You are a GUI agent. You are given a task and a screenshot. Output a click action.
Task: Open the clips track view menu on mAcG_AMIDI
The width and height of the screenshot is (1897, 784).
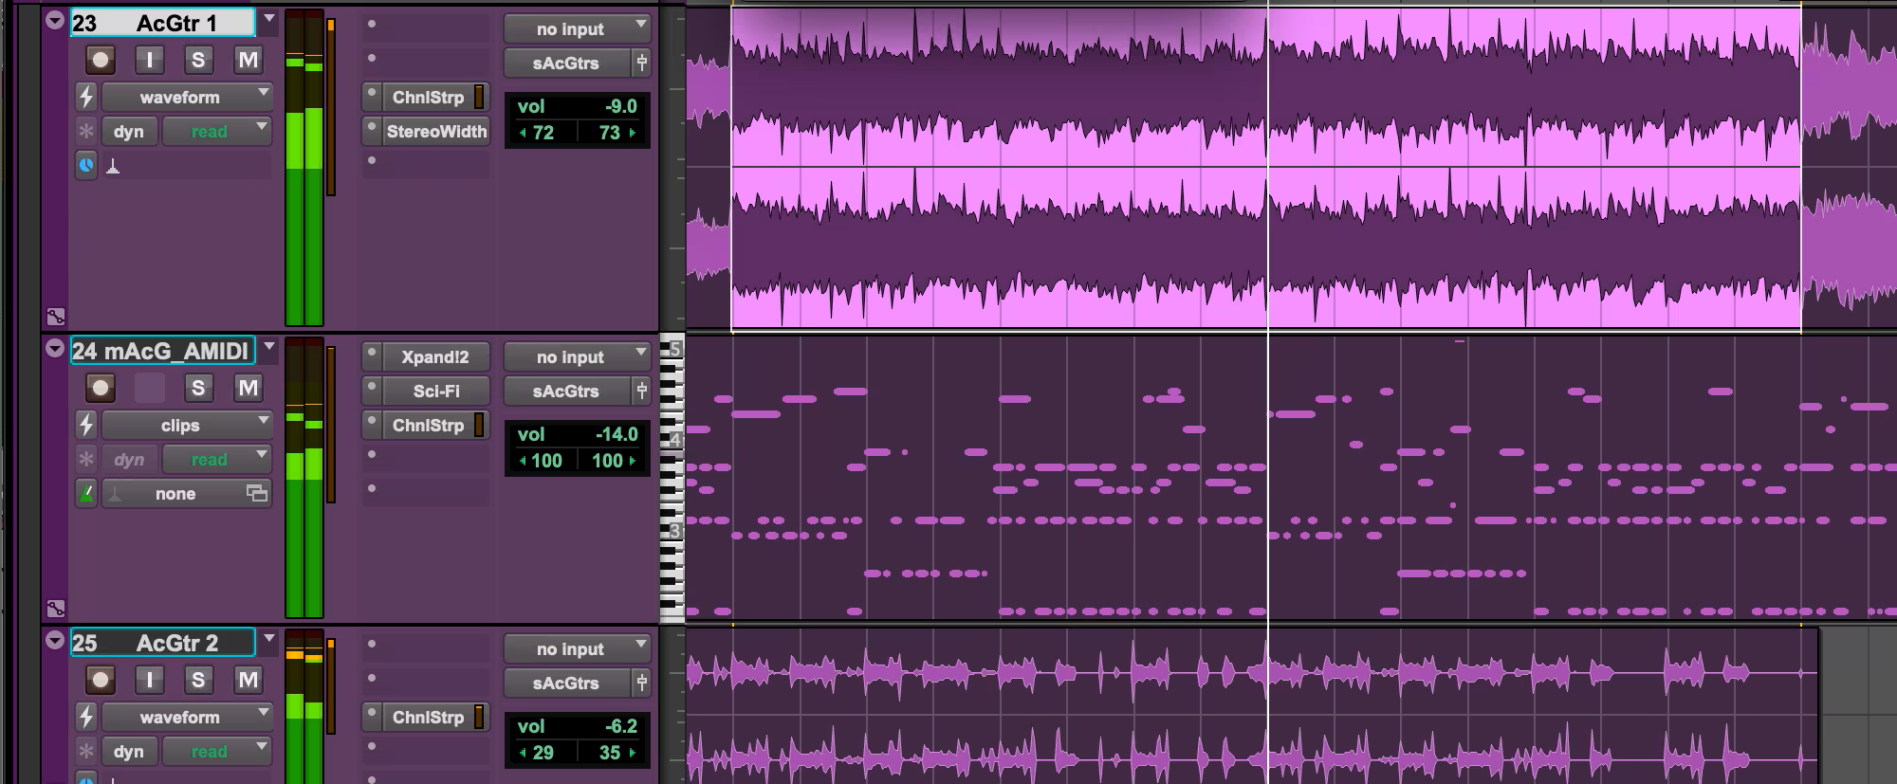187,426
